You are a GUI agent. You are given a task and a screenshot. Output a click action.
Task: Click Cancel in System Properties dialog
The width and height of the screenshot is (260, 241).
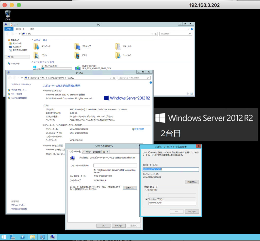coord(119,226)
